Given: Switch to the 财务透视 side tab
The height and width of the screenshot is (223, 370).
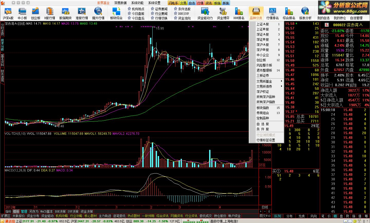Looking at the screenshot, I should click(2, 75).
